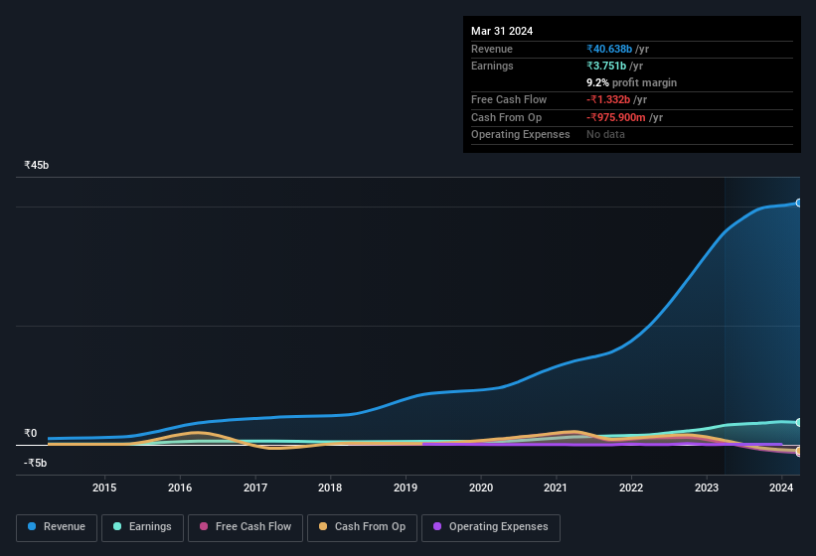816x556 pixels.
Task: Toggle the Revenue series legend button
Action: coord(57,527)
